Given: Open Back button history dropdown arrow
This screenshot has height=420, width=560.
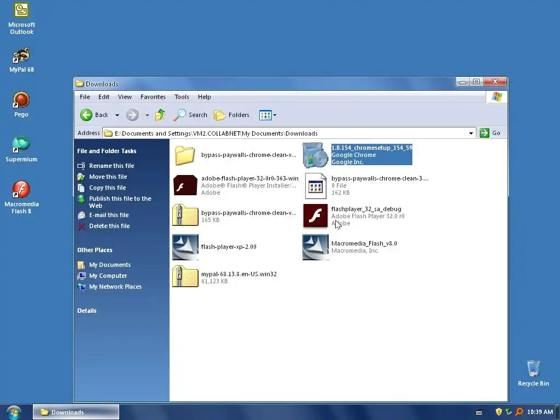Looking at the screenshot, I should (x=117, y=115).
